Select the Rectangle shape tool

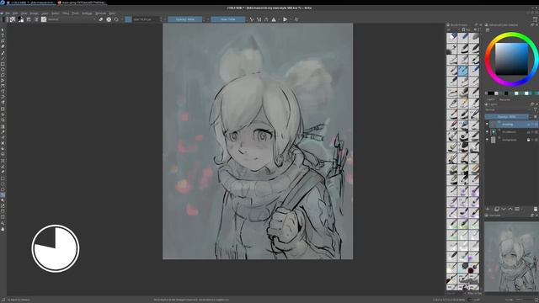coord(3,64)
